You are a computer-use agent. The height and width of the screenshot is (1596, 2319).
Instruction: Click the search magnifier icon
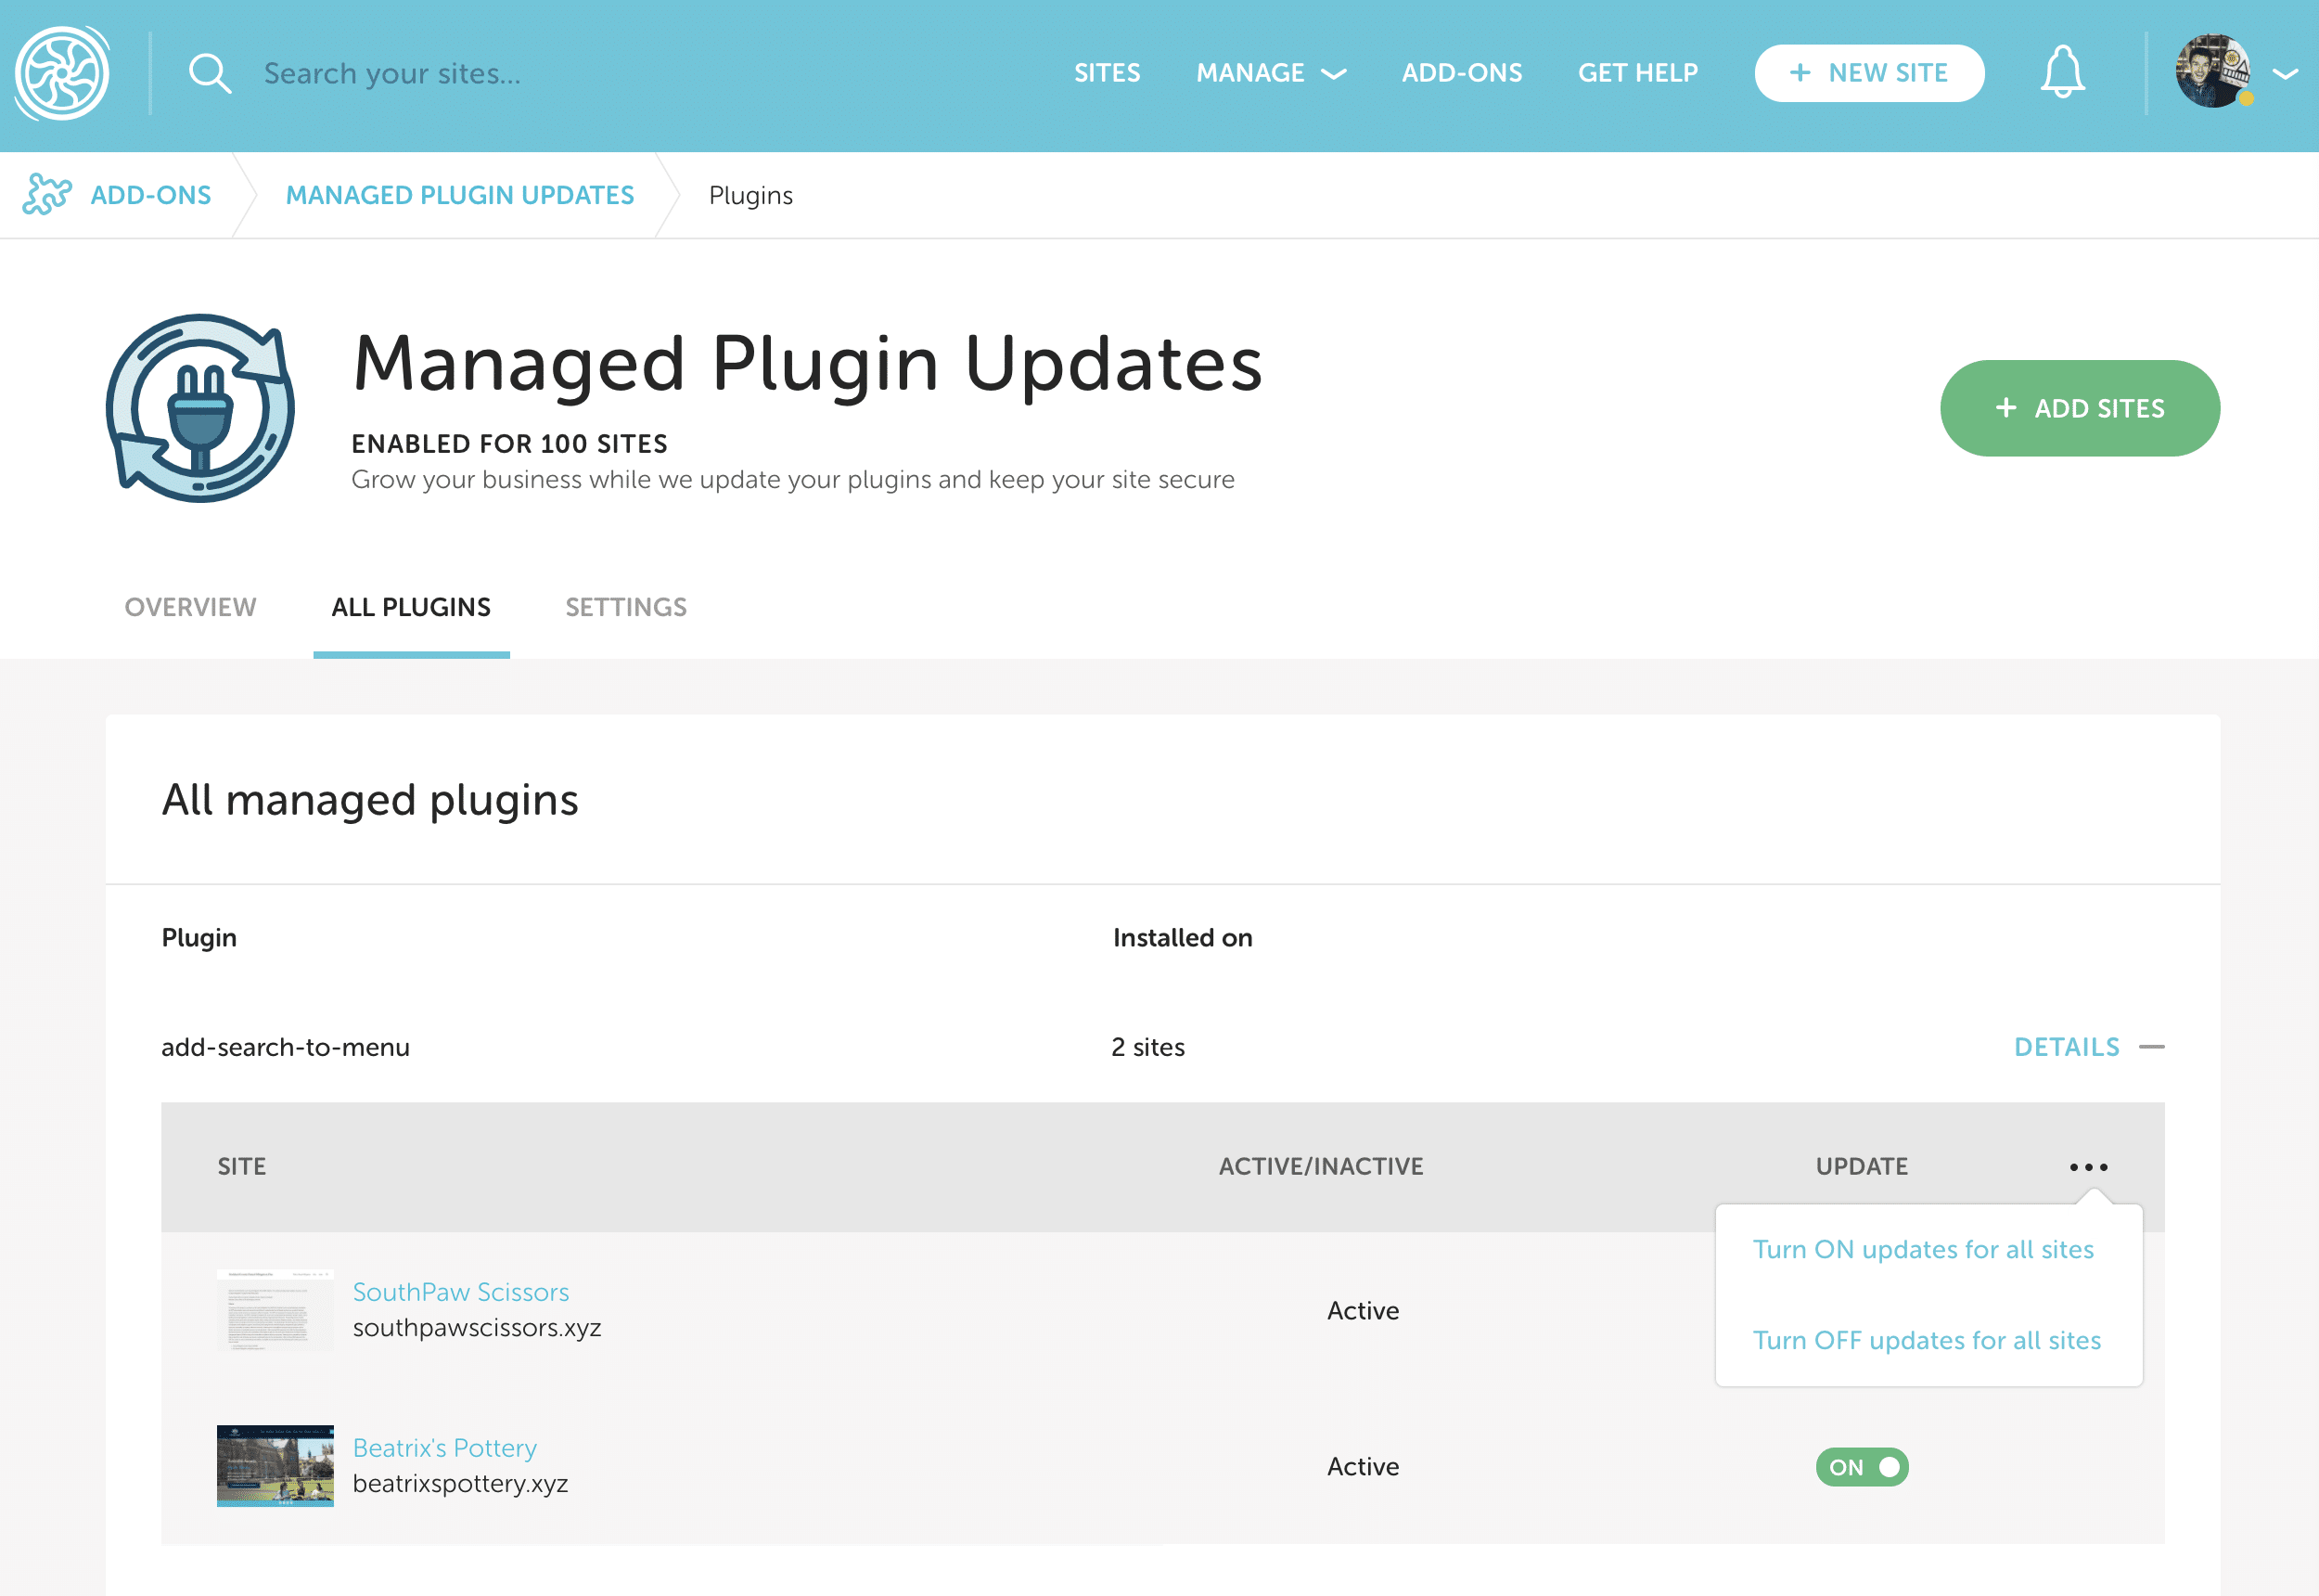(x=210, y=74)
